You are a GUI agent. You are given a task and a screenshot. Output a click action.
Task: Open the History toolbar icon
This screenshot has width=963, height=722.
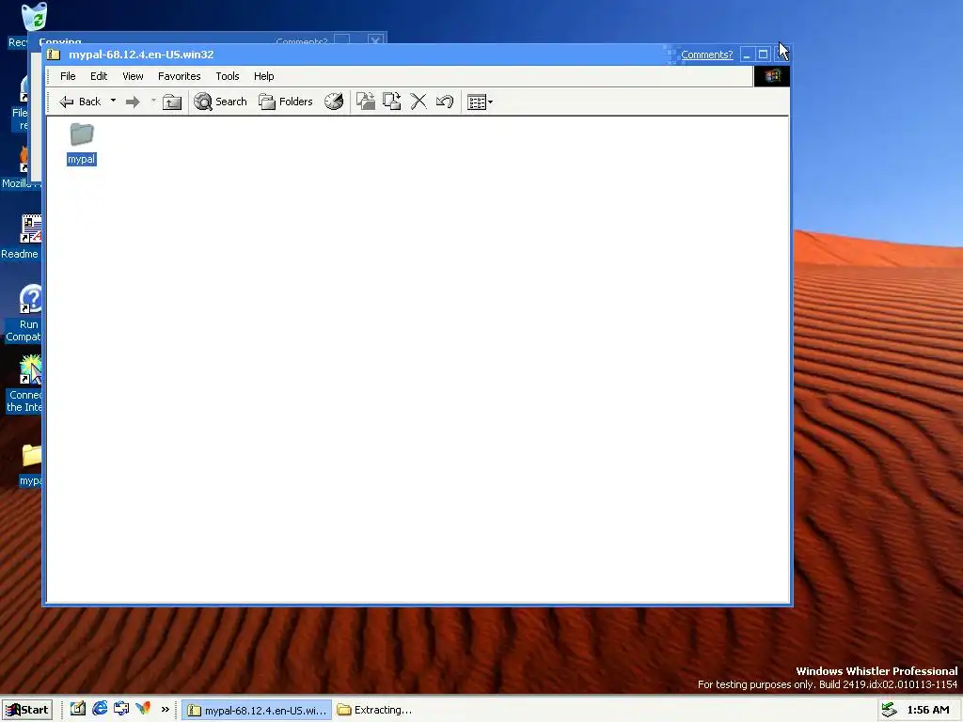coord(334,102)
